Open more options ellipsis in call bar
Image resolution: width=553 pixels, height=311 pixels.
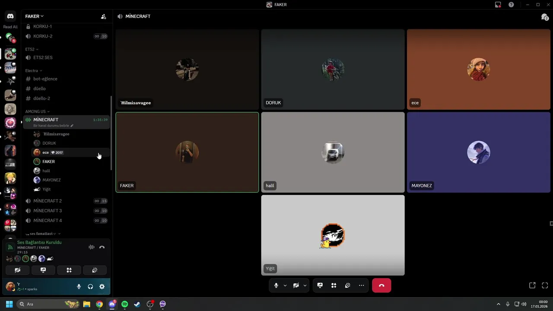click(361, 286)
